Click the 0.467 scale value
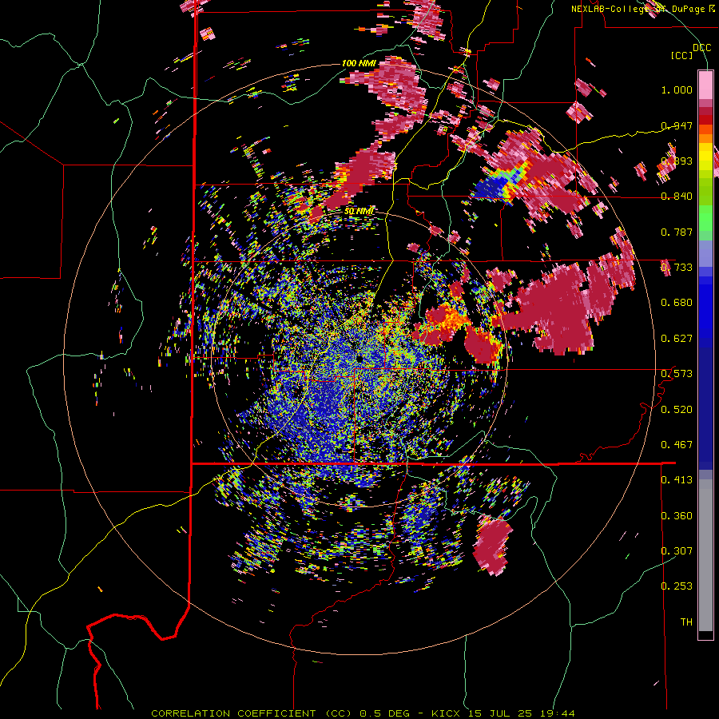 (x=677, y=445)
